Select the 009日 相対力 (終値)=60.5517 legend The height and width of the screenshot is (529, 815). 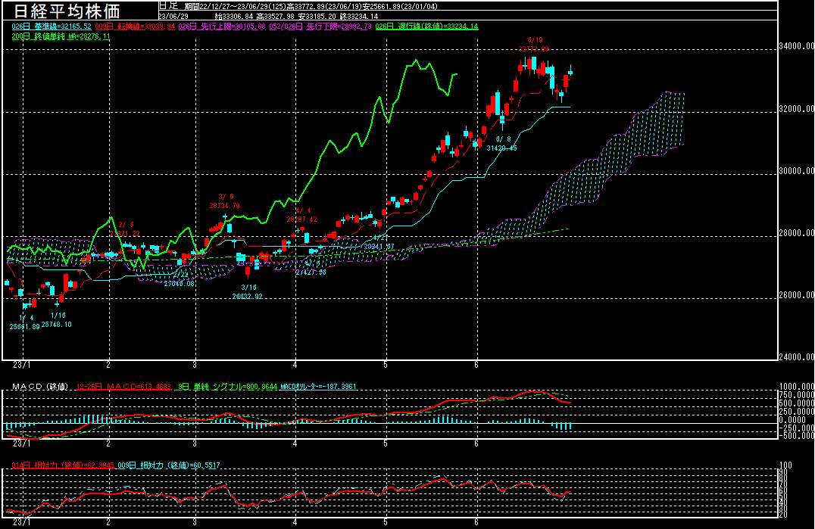[169, 465]
